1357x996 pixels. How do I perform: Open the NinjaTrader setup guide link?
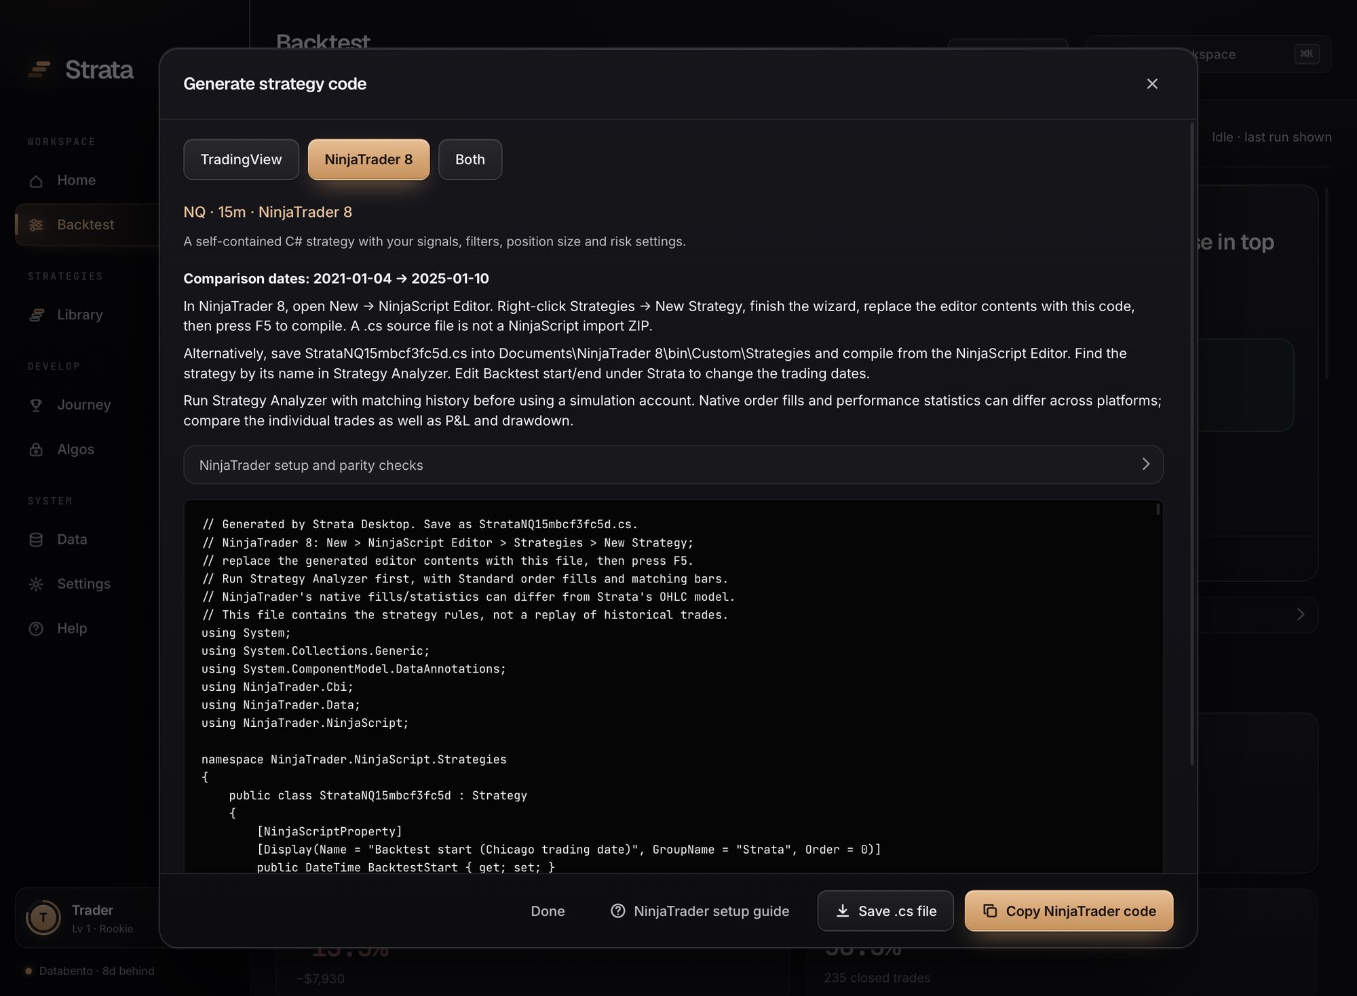[x=700, y=911]
